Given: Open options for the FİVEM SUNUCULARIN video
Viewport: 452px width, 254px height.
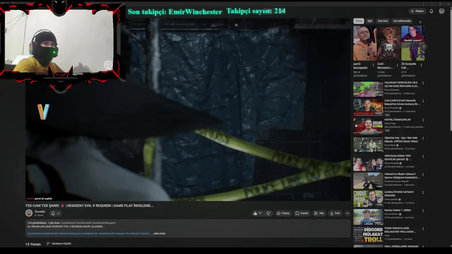Looking at the screenshot, I should click(x=423, y=229).
